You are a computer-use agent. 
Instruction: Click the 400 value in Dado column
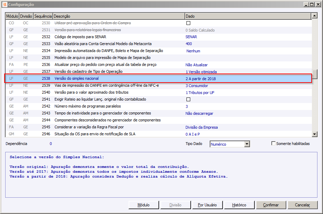click(x=189, y=44)
